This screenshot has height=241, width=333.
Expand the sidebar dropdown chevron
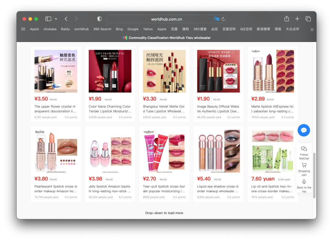coord(56,19)
